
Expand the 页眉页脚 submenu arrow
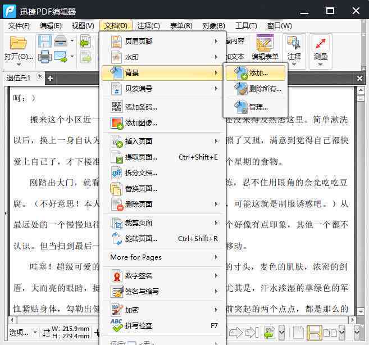[x=216, y=41]
